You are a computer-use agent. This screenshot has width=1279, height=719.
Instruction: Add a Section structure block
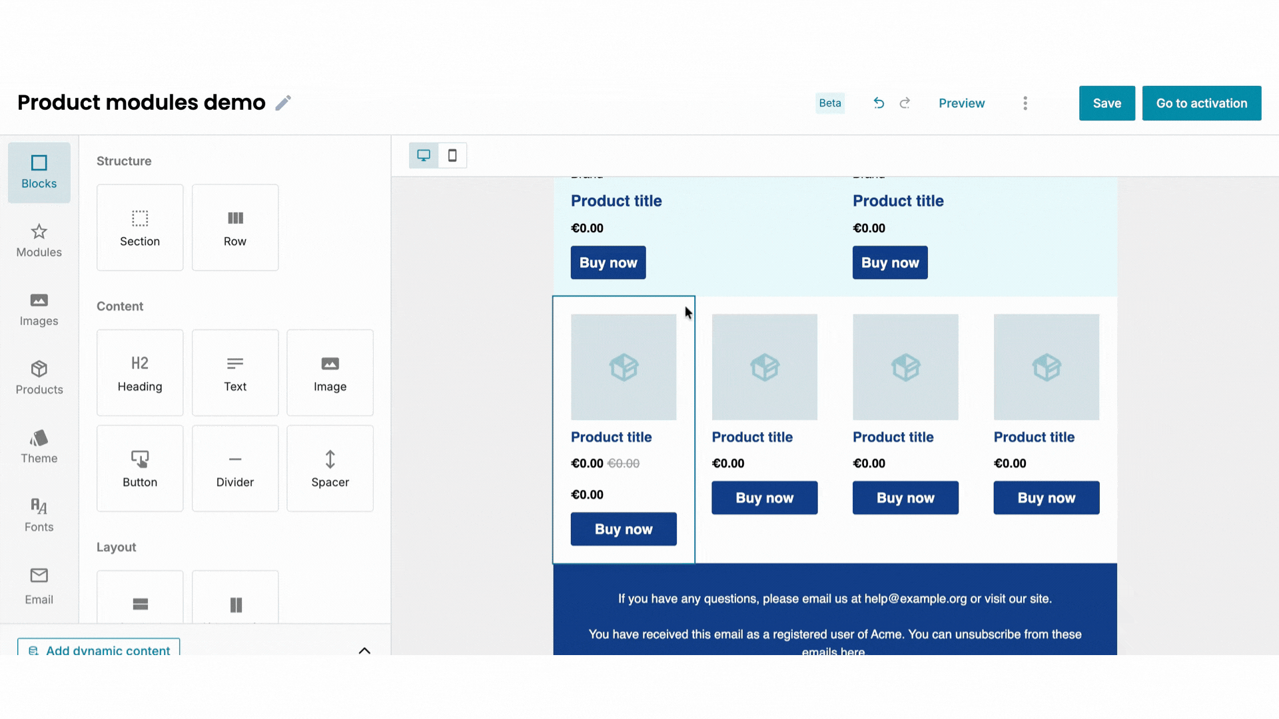(x=139, y=227)
